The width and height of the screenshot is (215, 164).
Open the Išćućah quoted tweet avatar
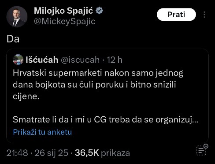[18, 60]
